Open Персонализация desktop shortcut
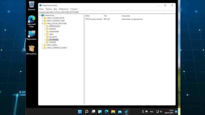 (31, 35)
